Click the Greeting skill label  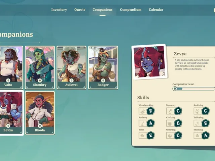(171, 130)
